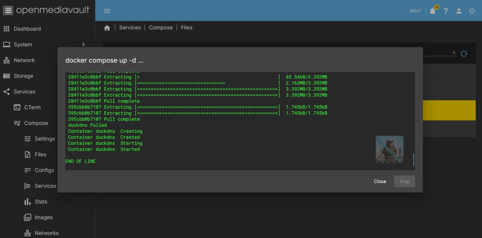Click the CTerm terminal icon

(x=17, y=107)
